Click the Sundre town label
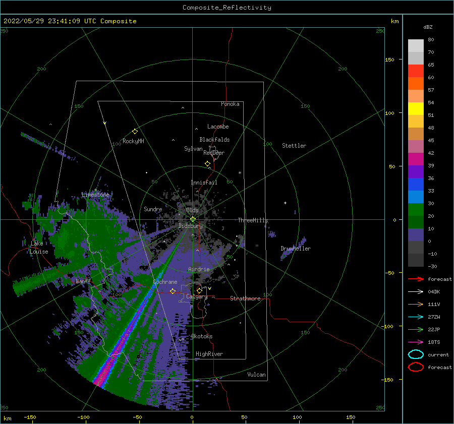The height and width of the screenshot is (424, 454). (153, 209)
